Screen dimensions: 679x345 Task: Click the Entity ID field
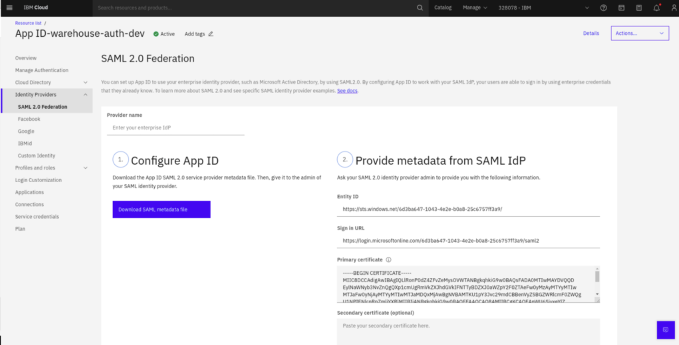[x=468, y=209]
